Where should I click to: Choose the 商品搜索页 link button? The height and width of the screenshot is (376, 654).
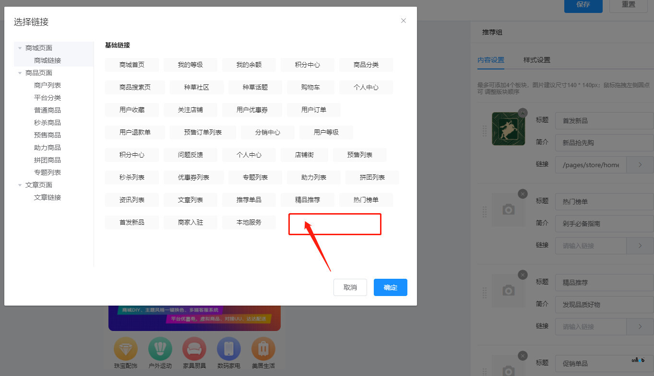135,87
